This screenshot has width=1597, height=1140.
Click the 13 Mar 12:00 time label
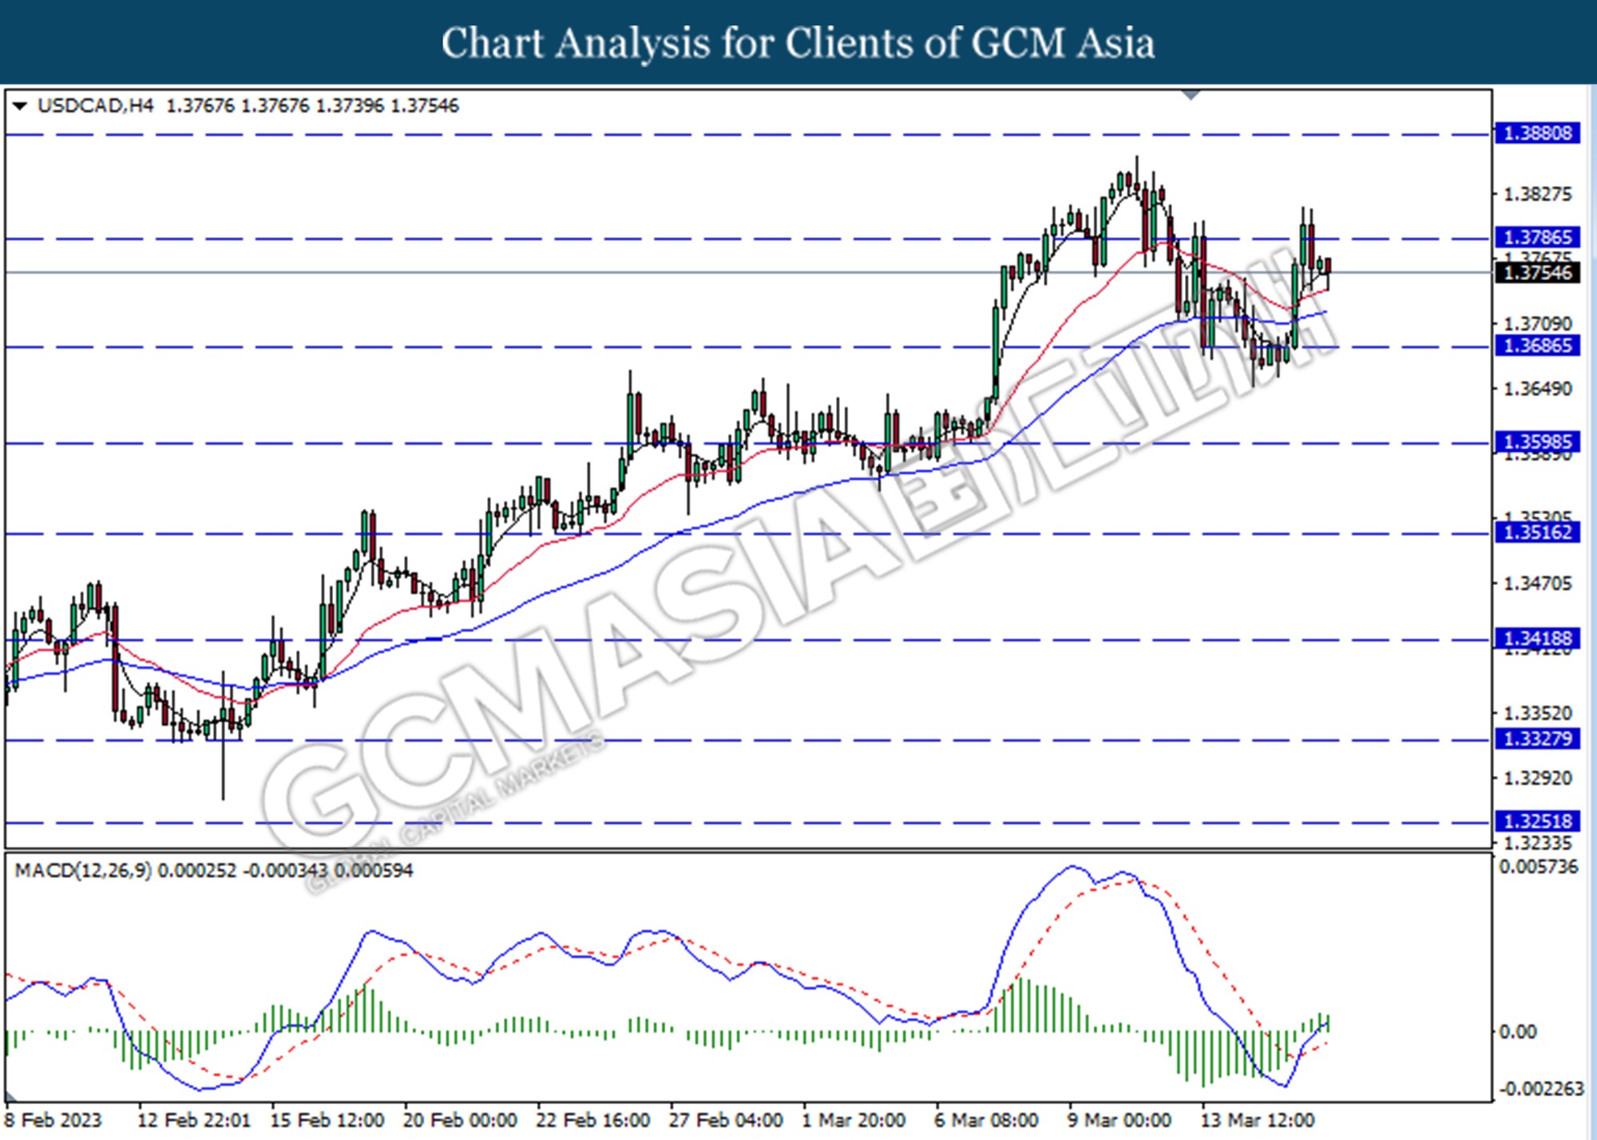click(1258, 1120)
